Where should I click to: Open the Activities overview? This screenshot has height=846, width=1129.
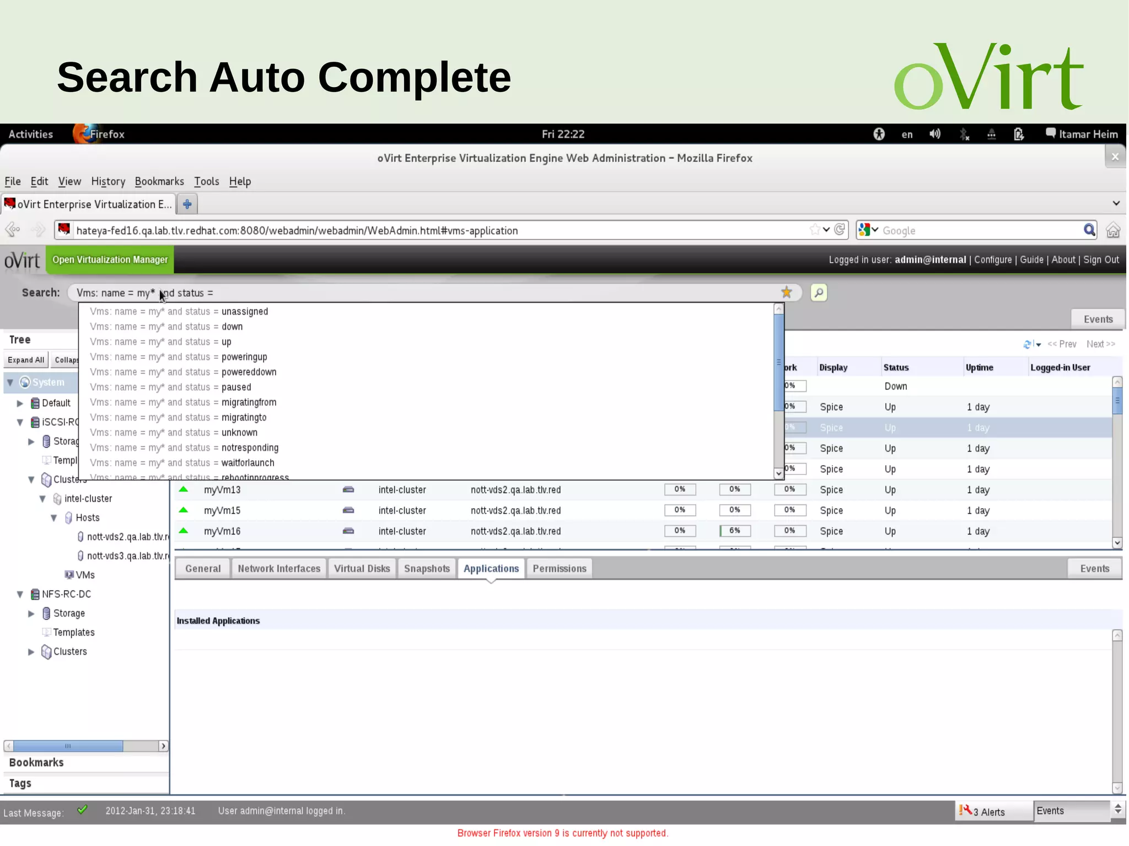(31, 134)
